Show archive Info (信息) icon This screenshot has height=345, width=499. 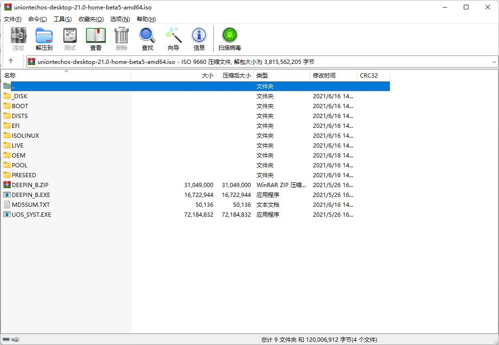click(199, 39)
